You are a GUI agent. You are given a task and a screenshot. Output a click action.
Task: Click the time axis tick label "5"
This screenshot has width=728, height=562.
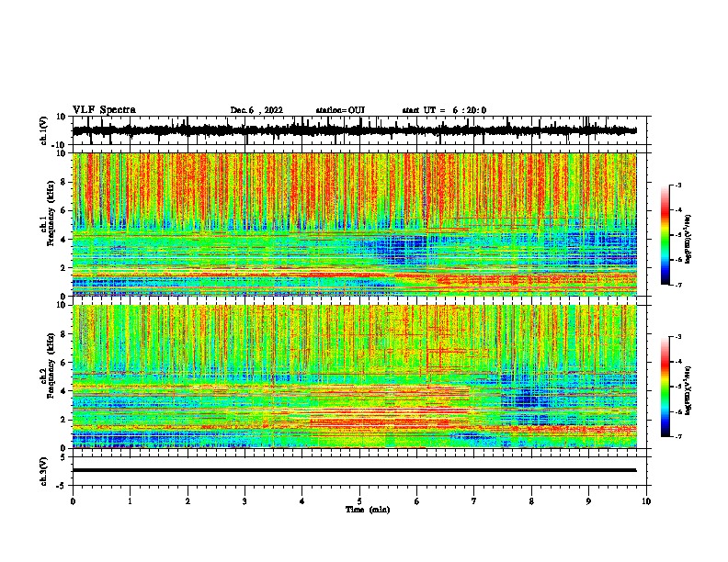(x=359, y=500)
